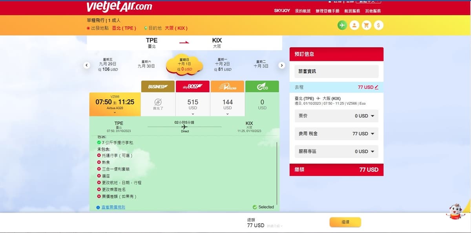Image resolution: width=471 pixels, height=233 pixels.
Task: Click red X icon beside 熱食
Action: click(x=99, y=162)
